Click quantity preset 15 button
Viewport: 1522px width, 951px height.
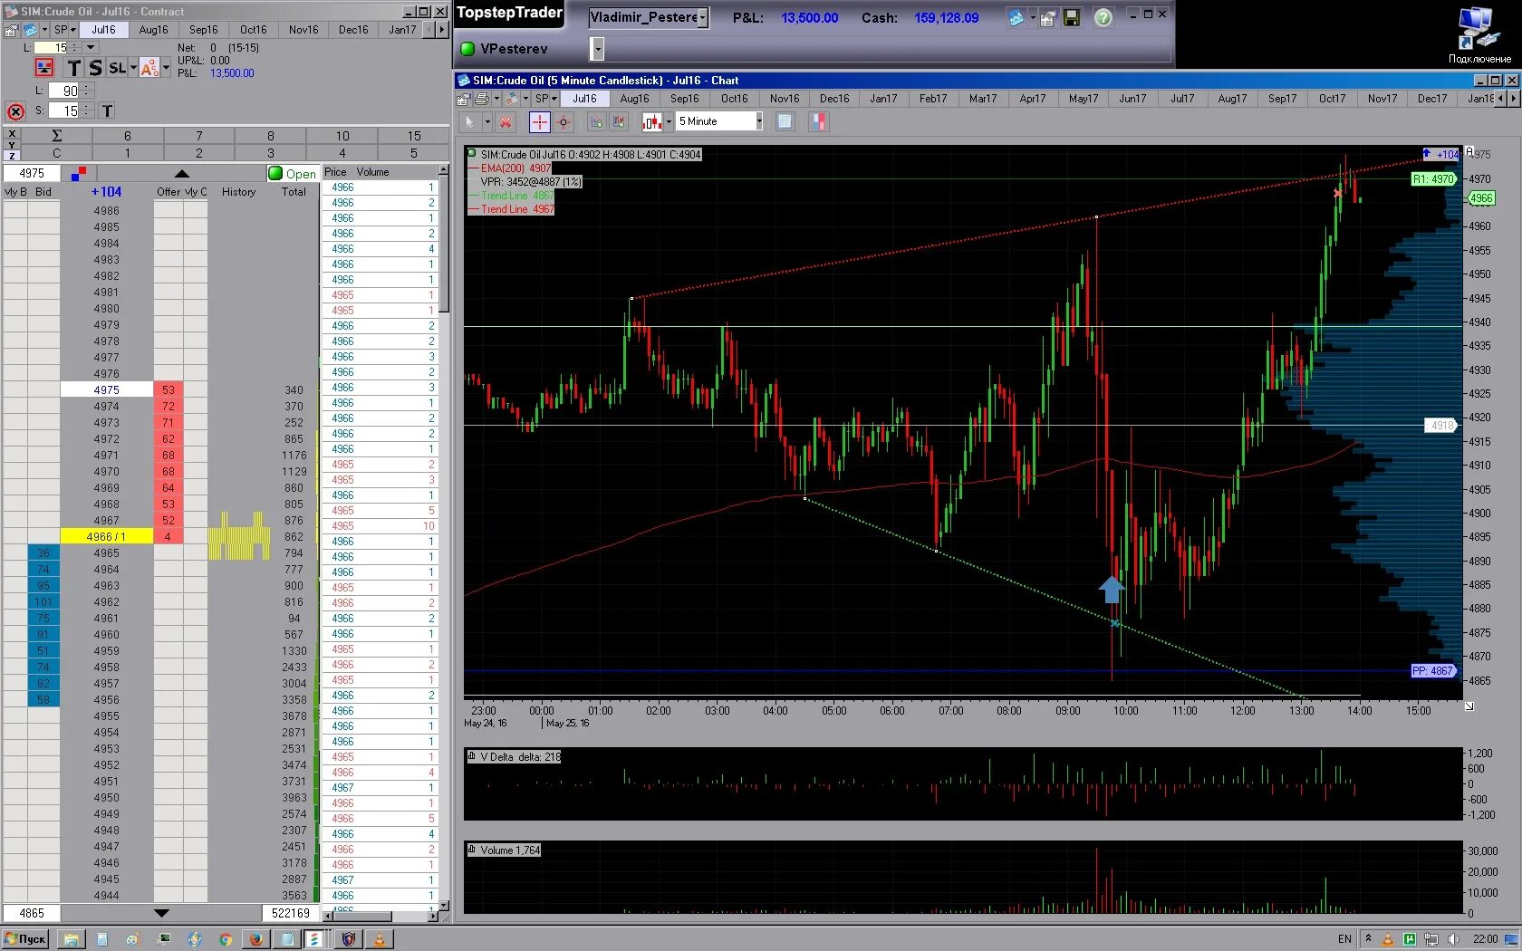pyautogui.click(x=414, y=136)
